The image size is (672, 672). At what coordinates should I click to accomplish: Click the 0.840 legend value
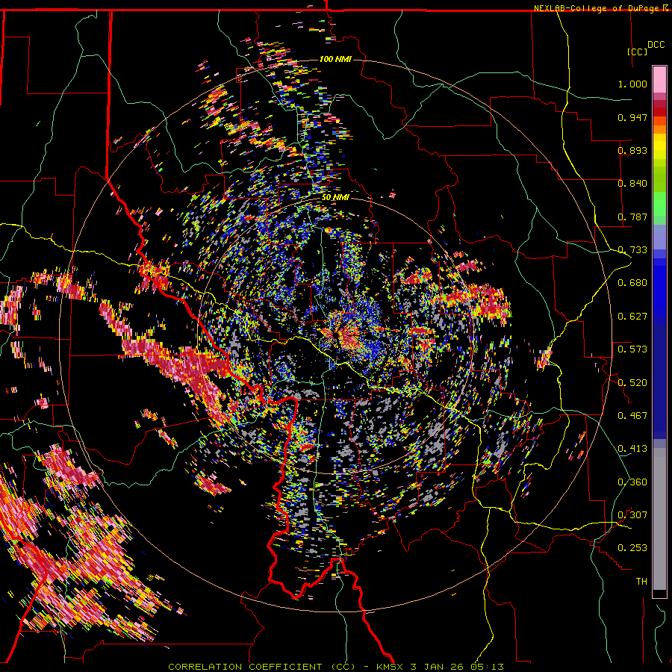[632, 184]
